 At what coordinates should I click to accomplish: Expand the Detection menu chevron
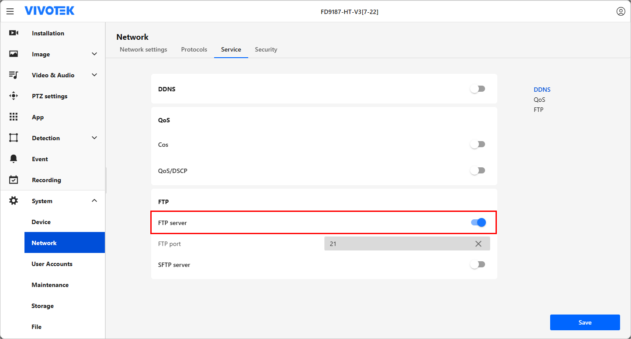94,138
